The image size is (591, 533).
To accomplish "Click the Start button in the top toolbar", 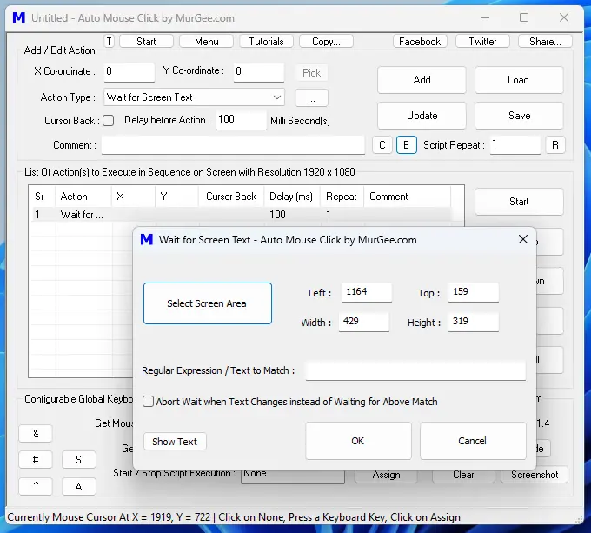I will pos(146,41).
